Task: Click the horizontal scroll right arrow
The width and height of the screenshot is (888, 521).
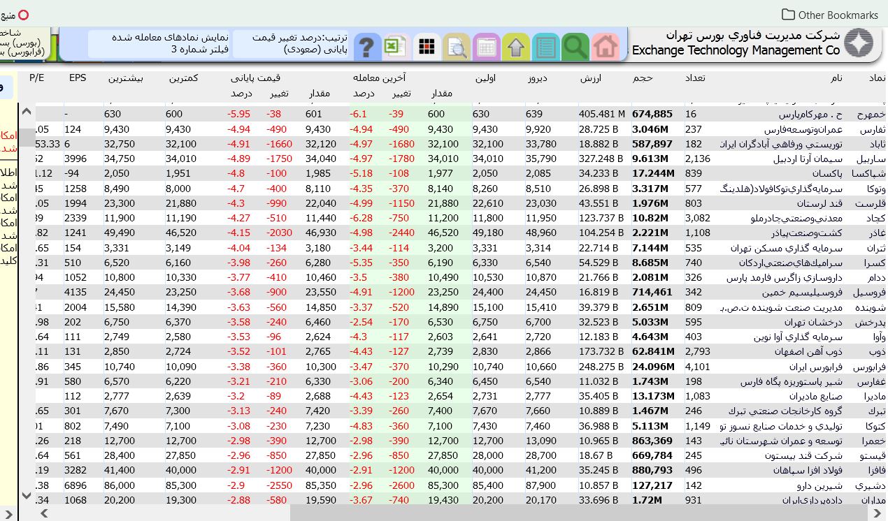Action: [877, 513]
